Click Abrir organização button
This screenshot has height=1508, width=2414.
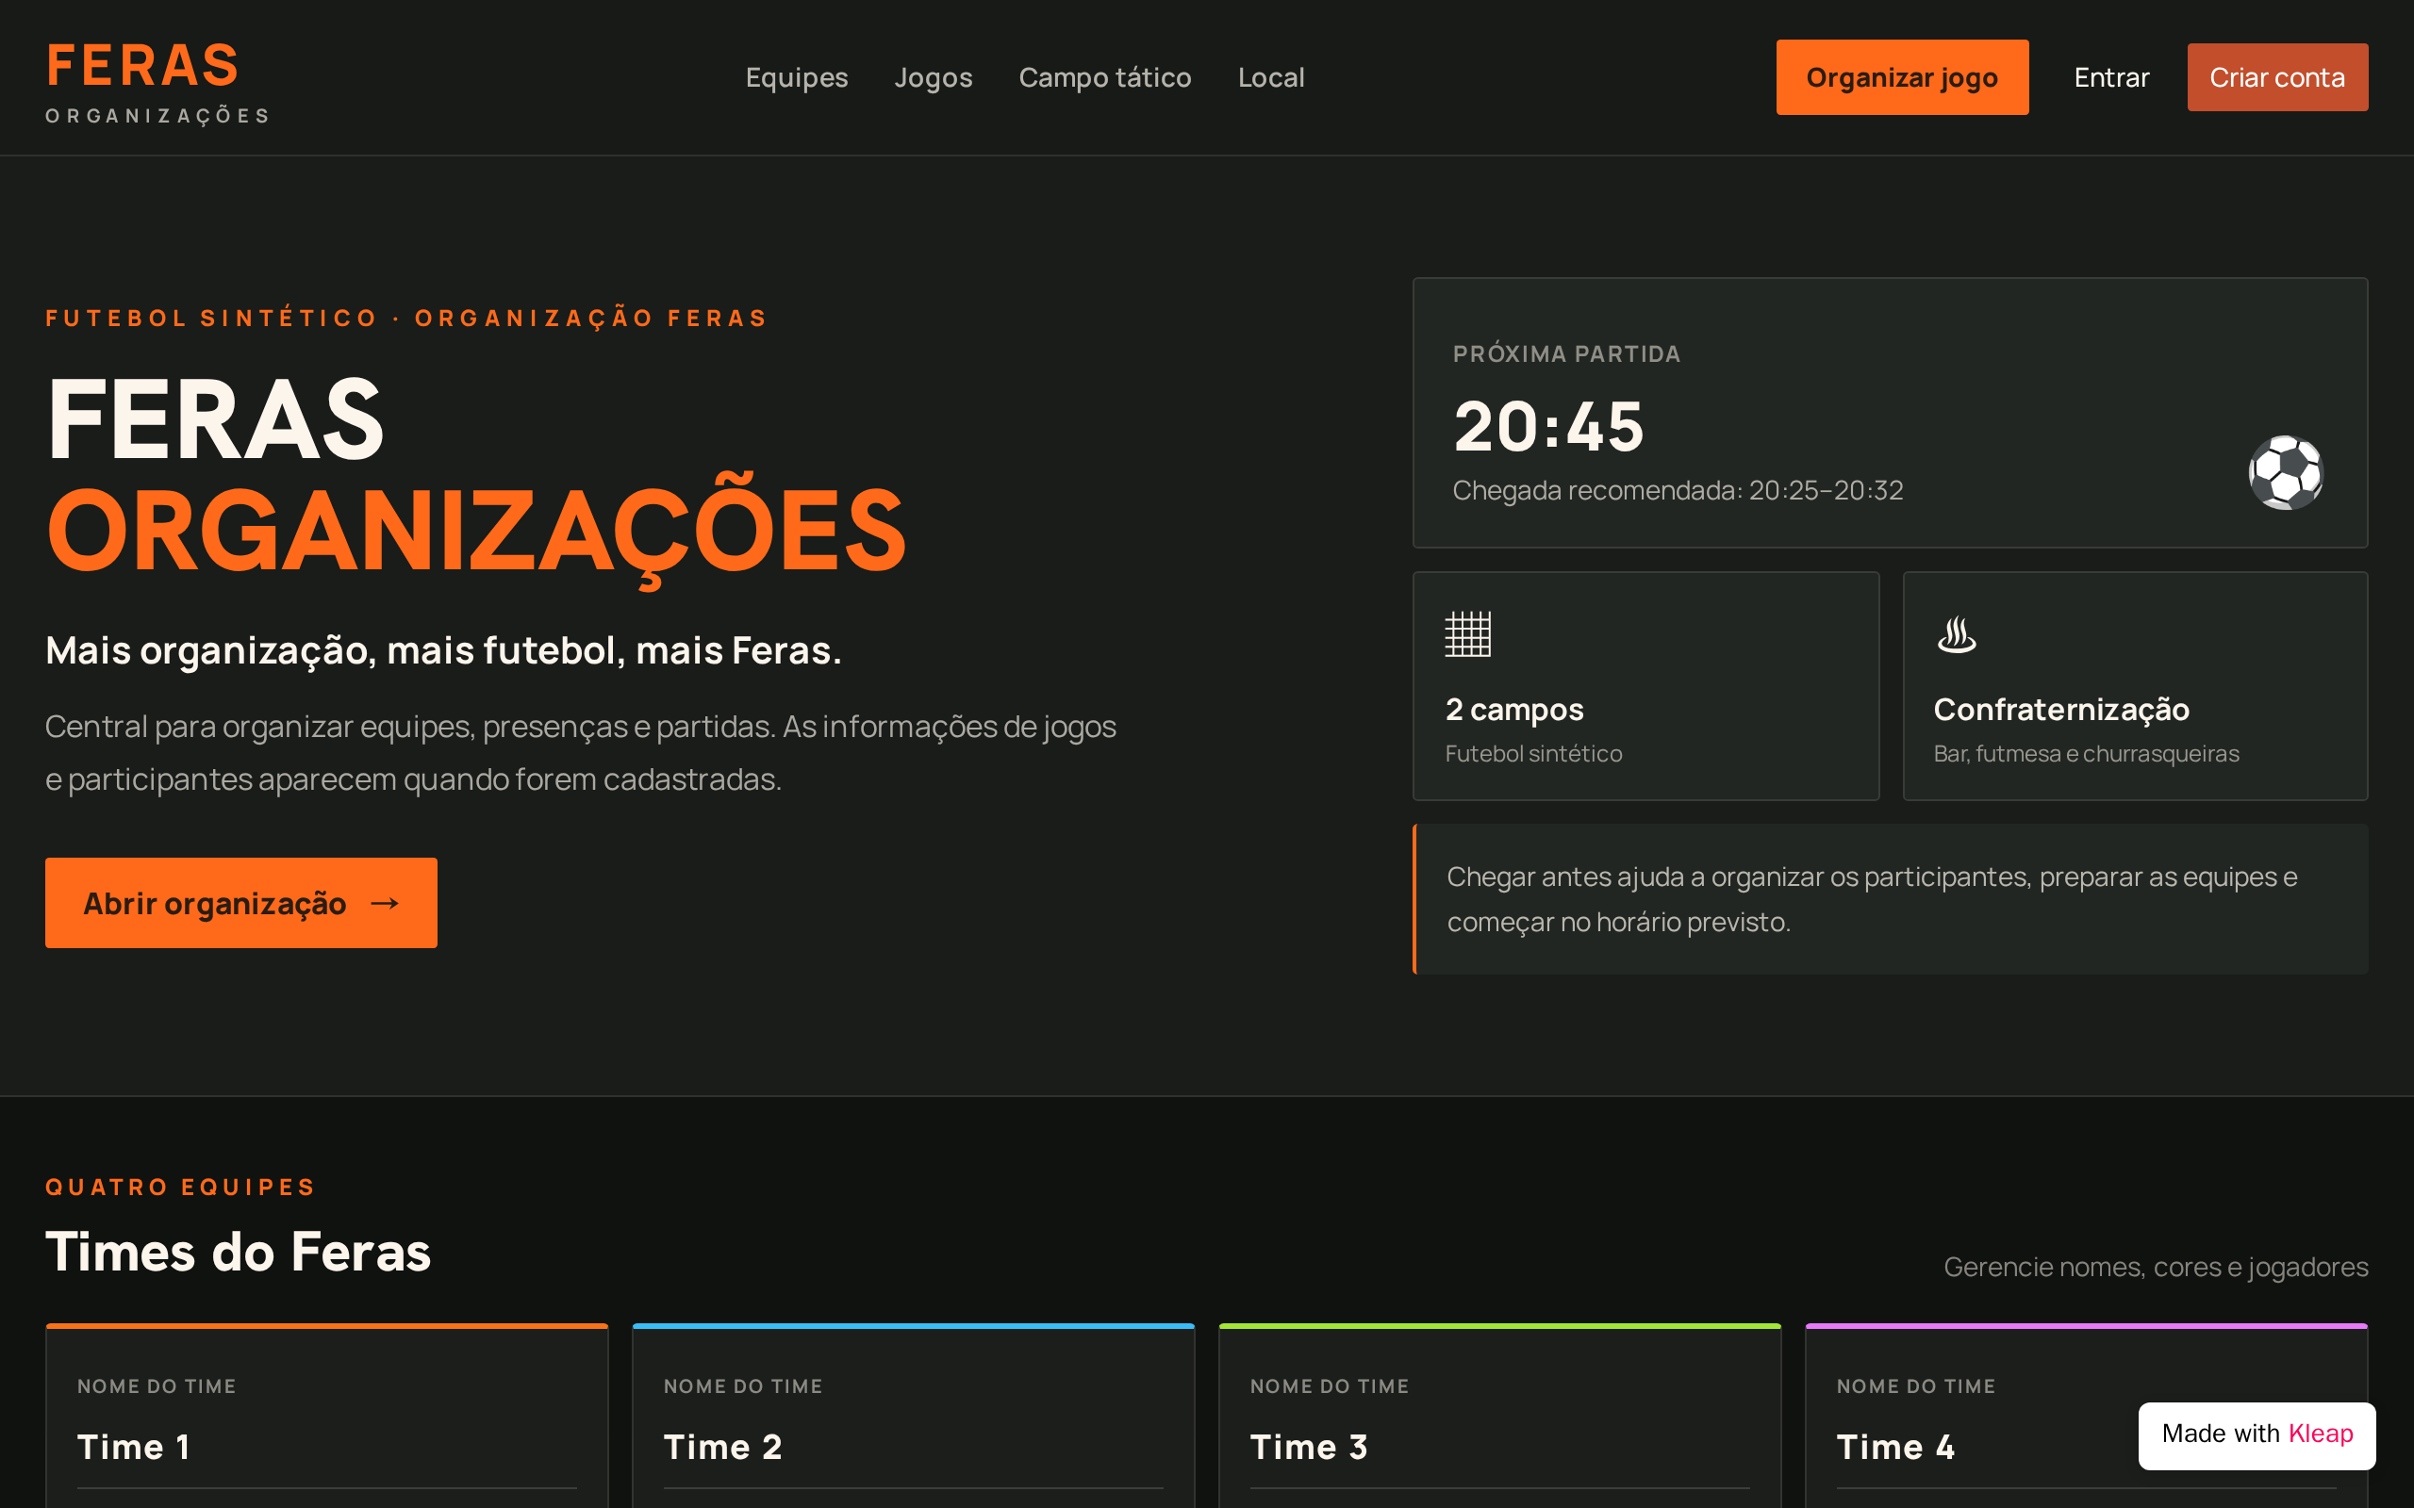tap(241, 903)
